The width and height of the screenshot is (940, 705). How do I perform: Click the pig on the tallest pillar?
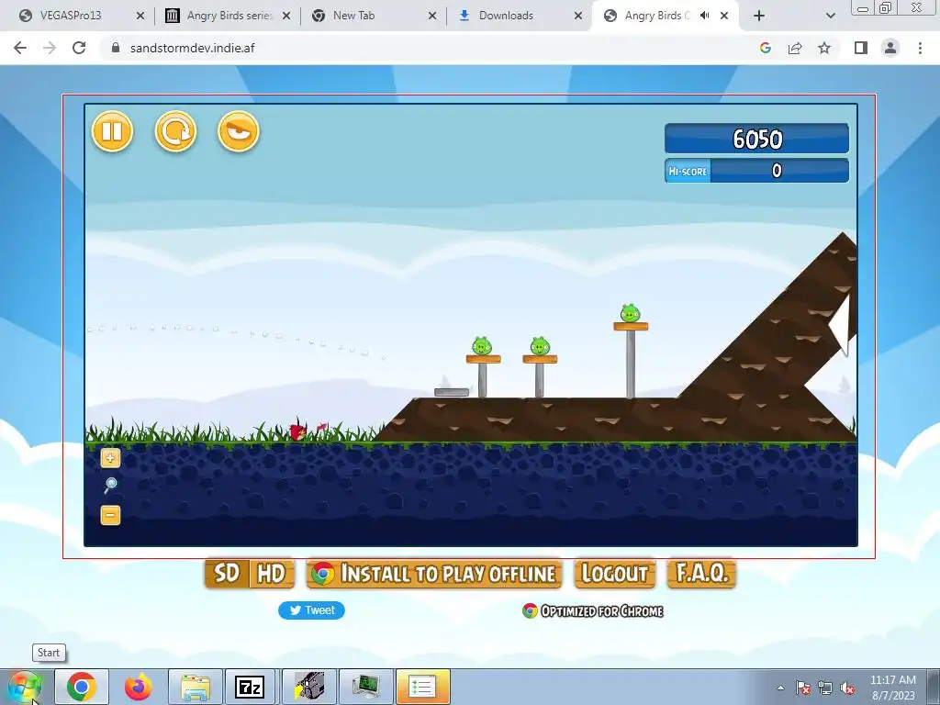pos(630,314)
